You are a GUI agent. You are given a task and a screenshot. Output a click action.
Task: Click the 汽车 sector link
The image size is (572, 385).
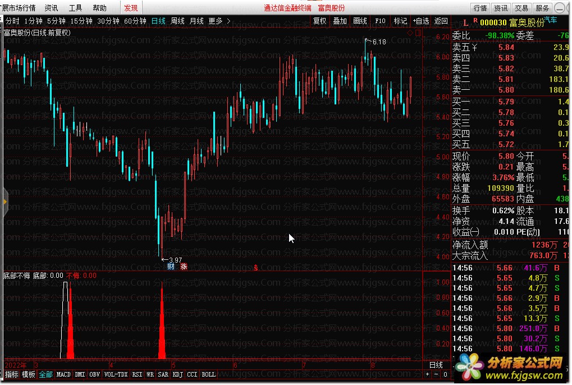coord(551,20)
